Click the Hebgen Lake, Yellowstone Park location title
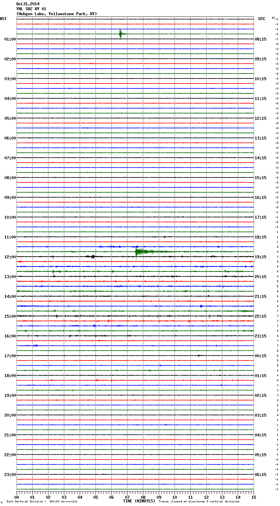This screenshot has width=280, height=506. tap(57, 14)
